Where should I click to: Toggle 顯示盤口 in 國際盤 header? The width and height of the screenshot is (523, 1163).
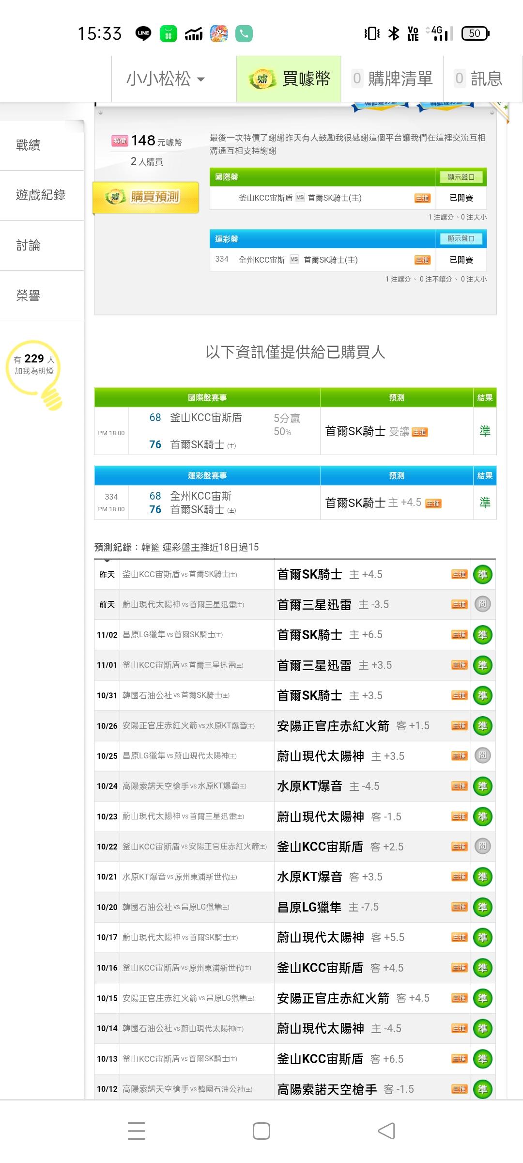coord(461,177)
